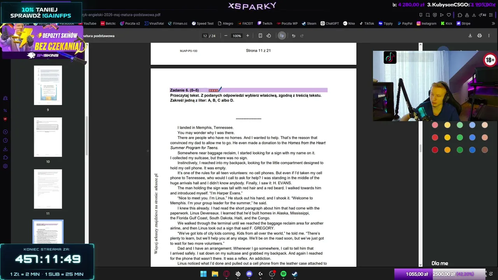The height and width of the screenshot is (280, 498).
Task: Open the VirusTotal bookmark
Action: tap(154, 23)
